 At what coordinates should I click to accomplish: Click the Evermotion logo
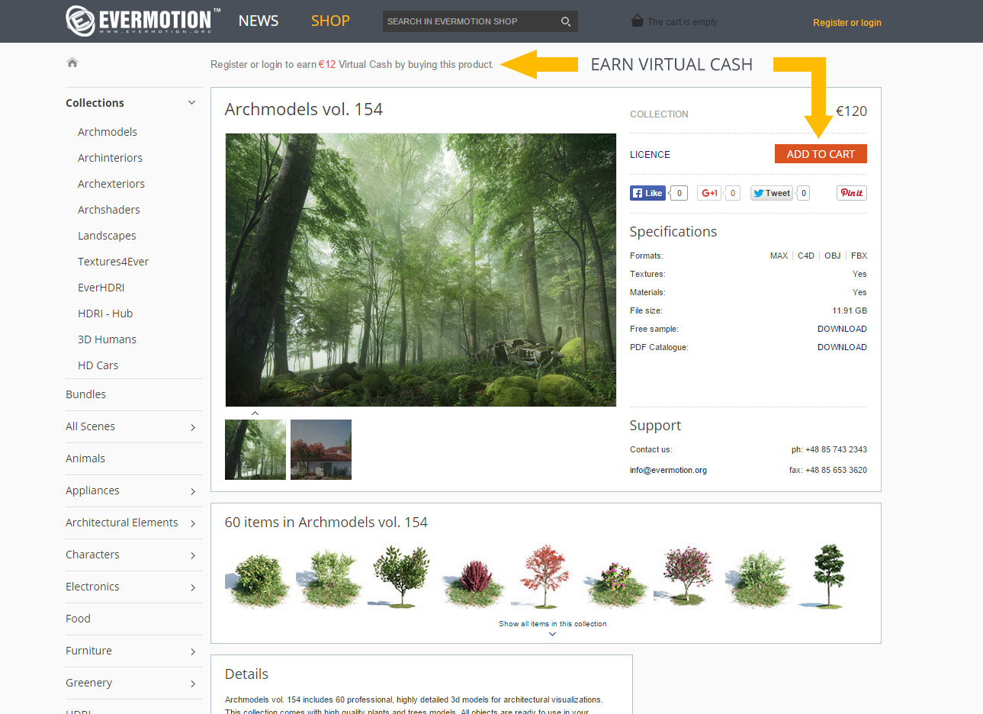click(143, 21)
